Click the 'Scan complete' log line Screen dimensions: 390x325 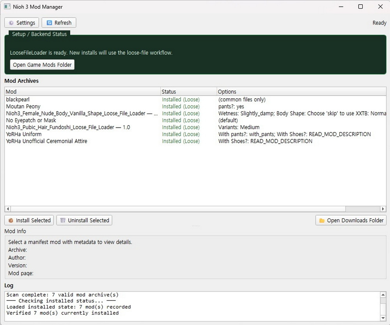62,295
